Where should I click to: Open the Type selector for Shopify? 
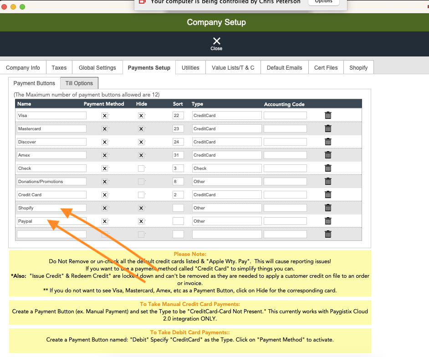[226, 208]
